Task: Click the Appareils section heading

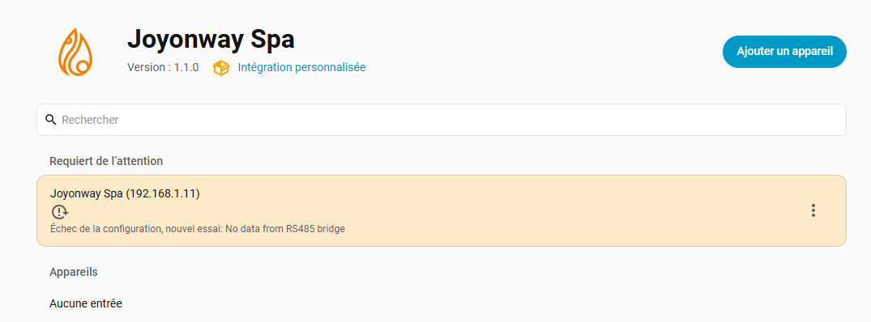Action: pyautogui.click(x=73, y=272)
